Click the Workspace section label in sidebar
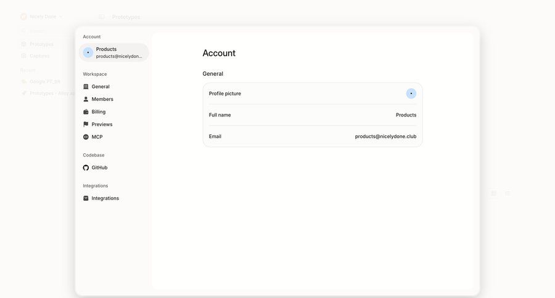 point(95,74)
